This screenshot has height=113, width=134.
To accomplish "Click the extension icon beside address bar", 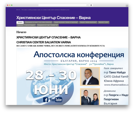I will click(x=91, y=5).
